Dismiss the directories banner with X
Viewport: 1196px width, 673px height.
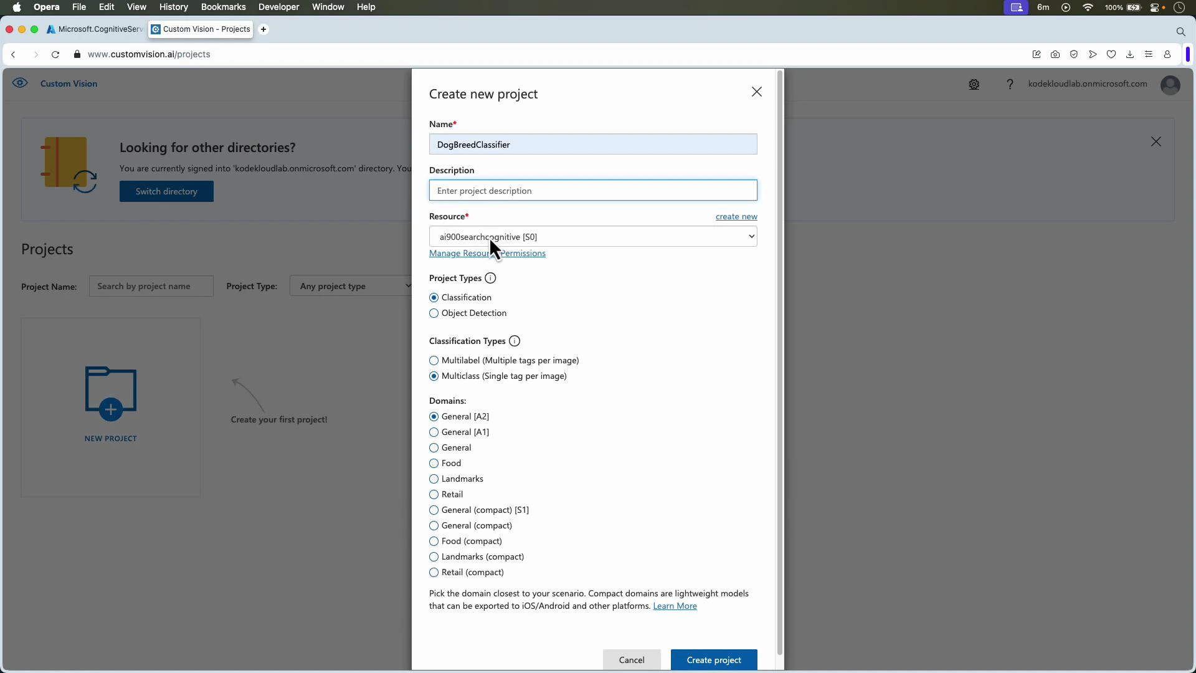(1156, 142)
